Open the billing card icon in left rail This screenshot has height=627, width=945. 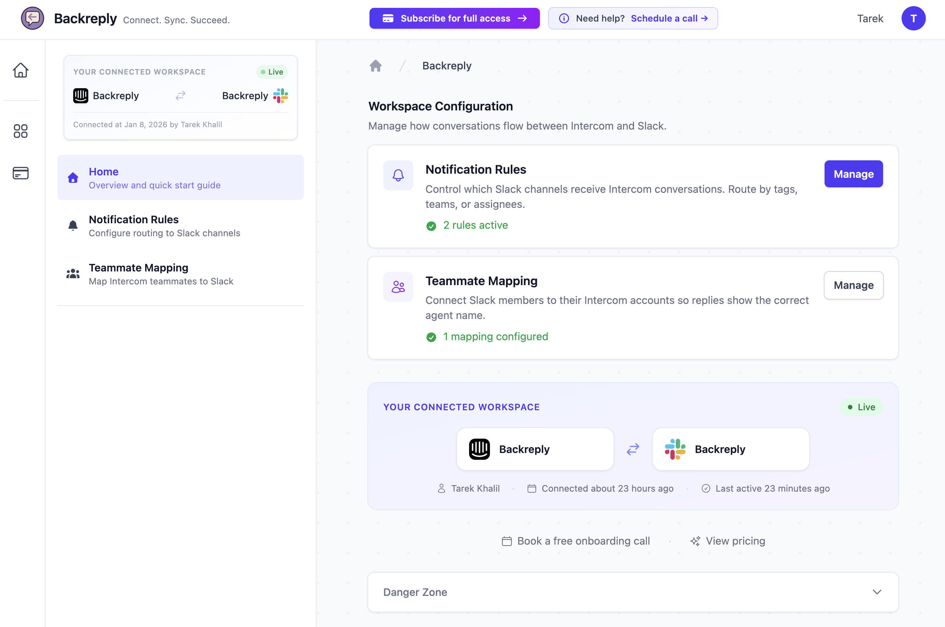pyautogui.click(x=21, y=173)
